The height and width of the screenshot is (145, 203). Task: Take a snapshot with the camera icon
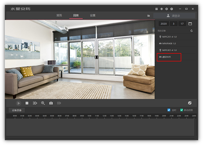51,103
